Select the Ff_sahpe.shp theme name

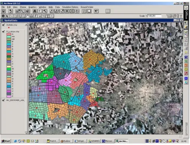(13, 32)
